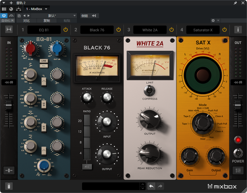Image resolution: width=247 pixels, height=193 pixels.
Task: Click the 侧链 sidechain button
Action: tap(85, 16)
